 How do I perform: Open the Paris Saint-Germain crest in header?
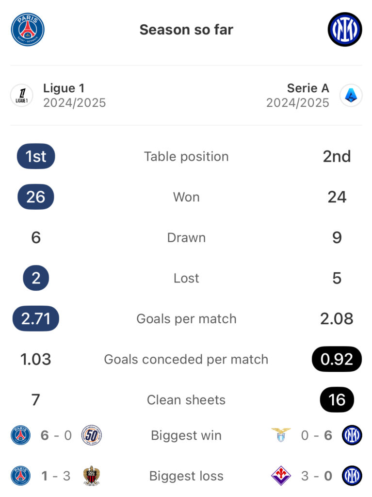tap(28, 30)
